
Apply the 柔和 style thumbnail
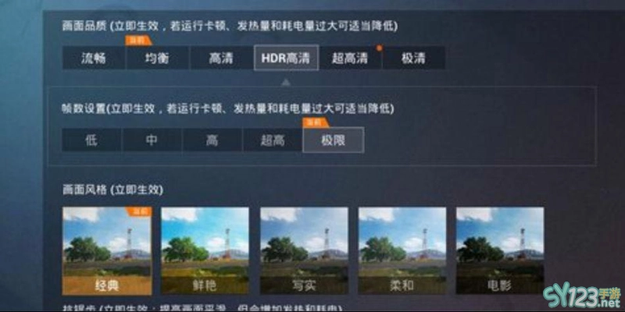(402, 250)
